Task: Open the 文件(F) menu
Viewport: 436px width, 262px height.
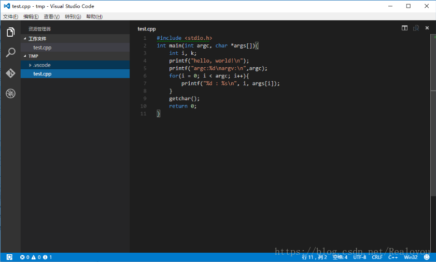Action: click(10, 17)
